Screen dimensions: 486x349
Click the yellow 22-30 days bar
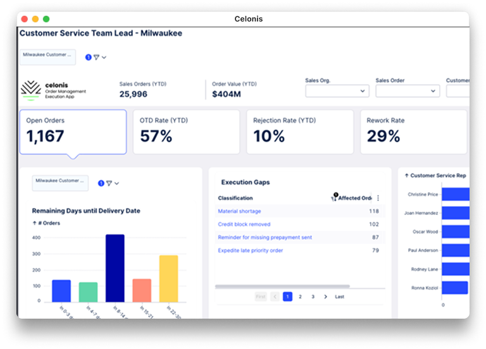click(168, 279)
